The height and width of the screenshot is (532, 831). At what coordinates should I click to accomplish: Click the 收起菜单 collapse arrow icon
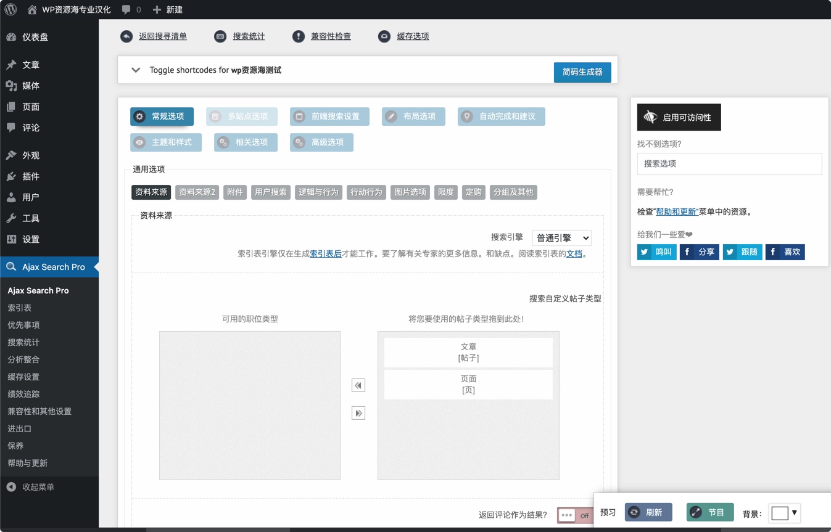pyautogui.click(x=11, y=487)
